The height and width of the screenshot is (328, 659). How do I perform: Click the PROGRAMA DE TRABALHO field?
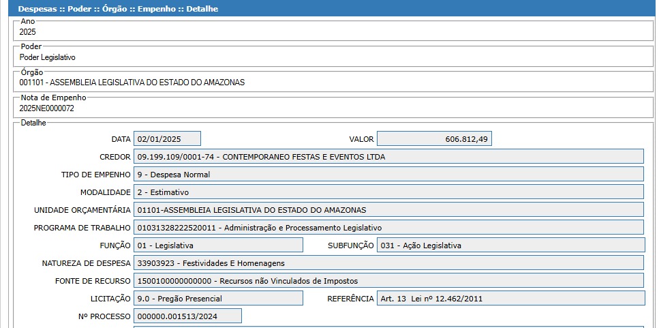point(388,227)
